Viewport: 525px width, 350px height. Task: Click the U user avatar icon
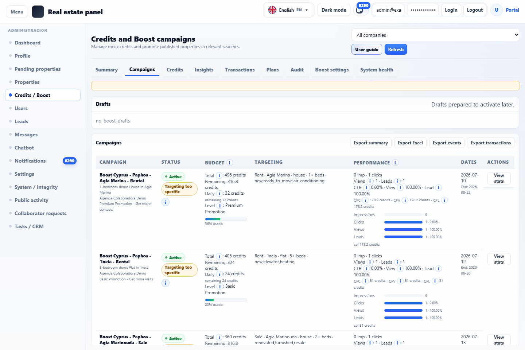point(497,10)
